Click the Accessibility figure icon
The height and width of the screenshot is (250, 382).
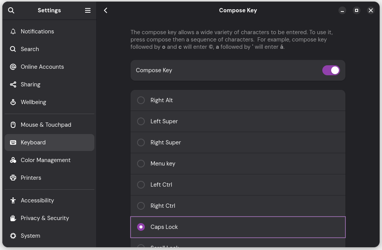[13, 200]
